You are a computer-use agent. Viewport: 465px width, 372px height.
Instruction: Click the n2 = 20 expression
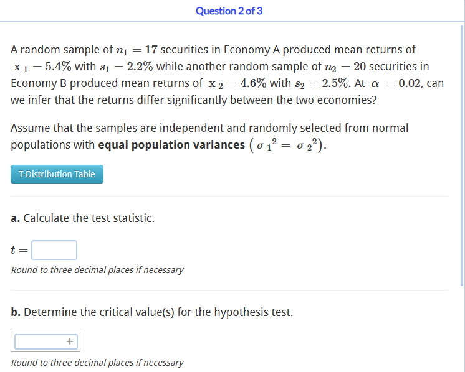coord(345,67)
